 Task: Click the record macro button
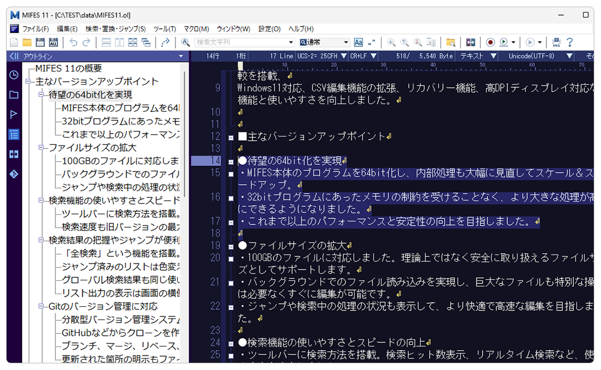point(490,42)
